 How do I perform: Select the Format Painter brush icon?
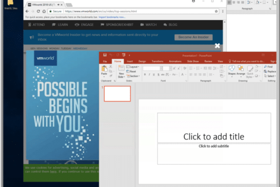click(x=111, y=76)
